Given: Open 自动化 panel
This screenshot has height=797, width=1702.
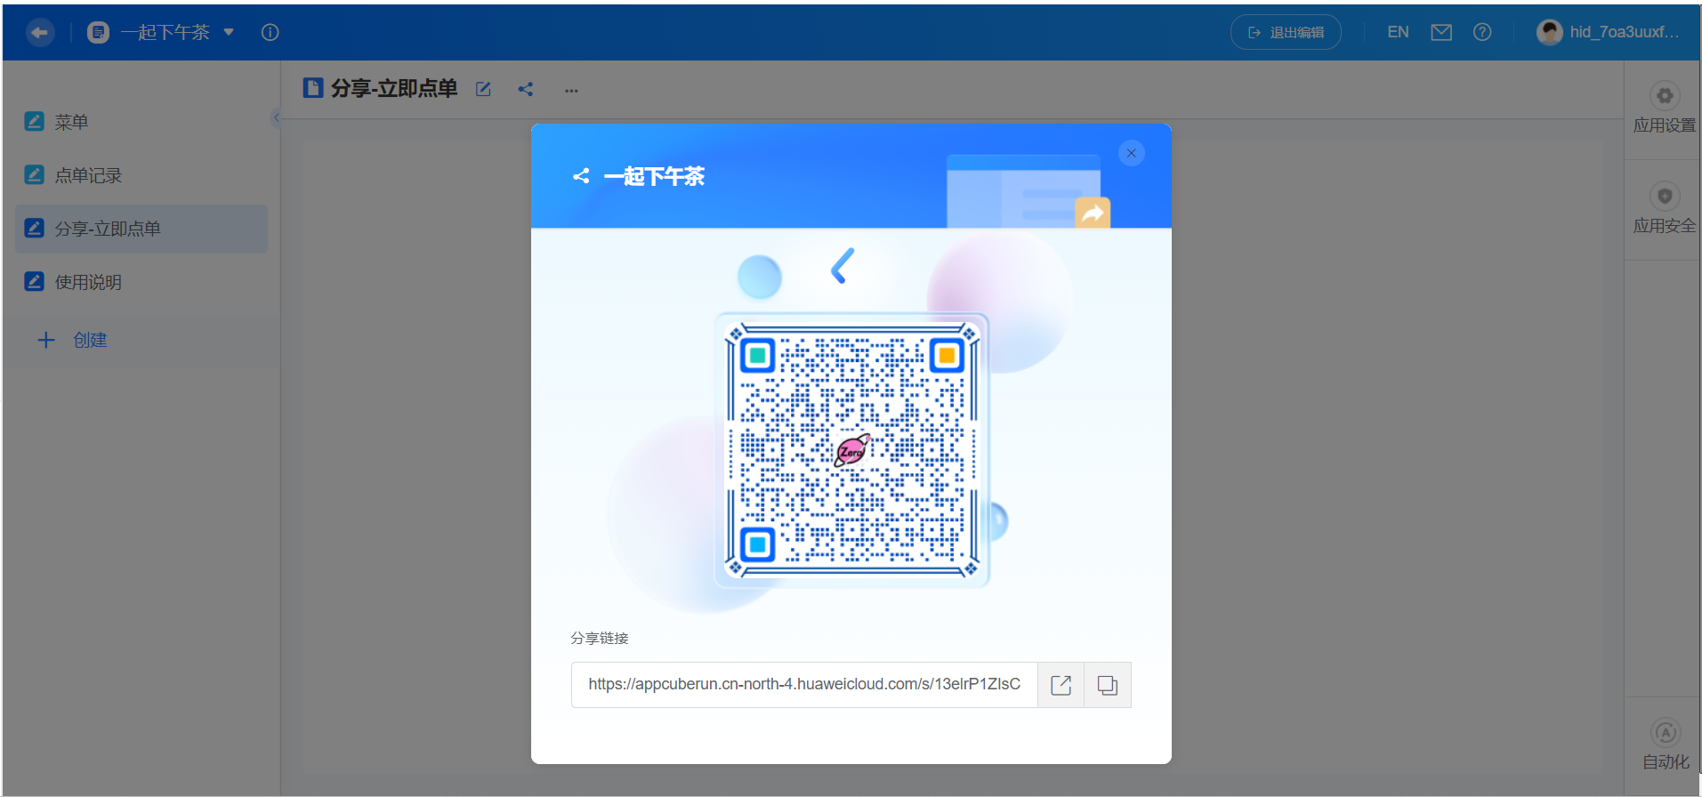Looking at the screenshot, I should tap(1665, 745).
